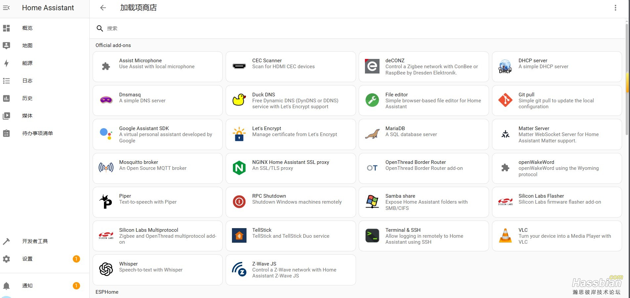The width and height of the screenshot is (630, 298).
Task: Click 'Scan for HDMI CEC devices' text
Action: 283,67
